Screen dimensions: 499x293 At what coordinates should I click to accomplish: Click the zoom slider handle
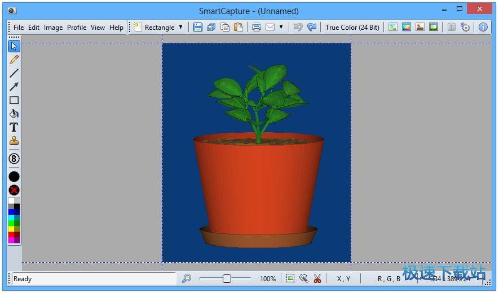[x=227, y=278]
